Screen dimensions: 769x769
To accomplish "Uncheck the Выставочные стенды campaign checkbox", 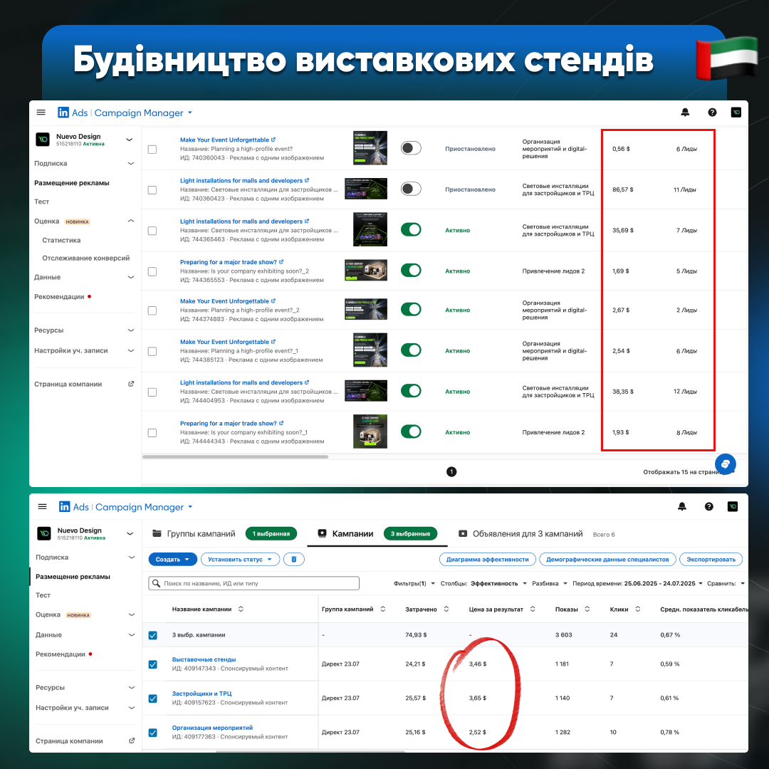I will coord(153,664).
